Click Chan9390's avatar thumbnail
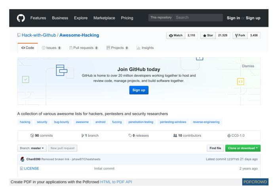The image size is (278, 196). [23, 159]
